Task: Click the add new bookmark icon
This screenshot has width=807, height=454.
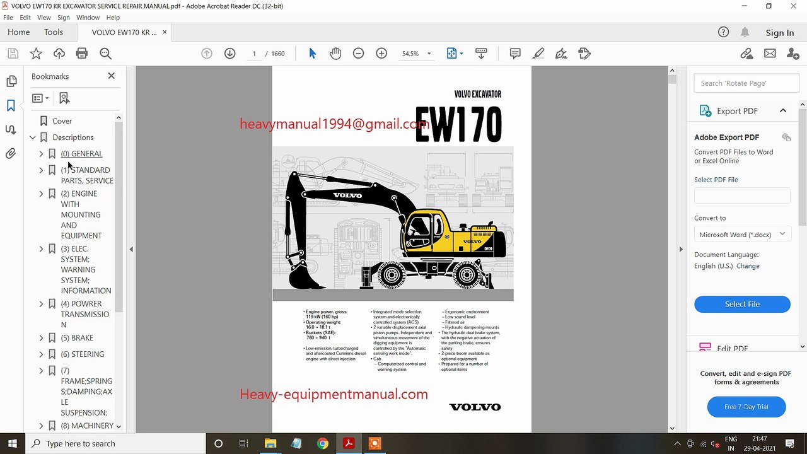Action: point(64,98)
